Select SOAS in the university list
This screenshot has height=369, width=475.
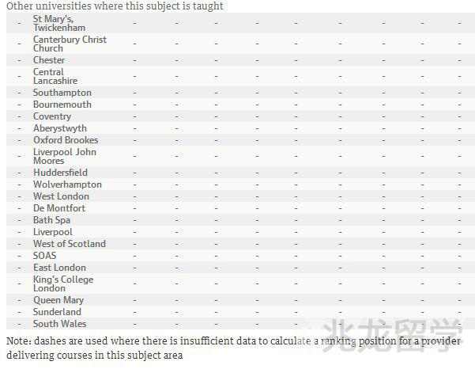(x=44, y=256)
